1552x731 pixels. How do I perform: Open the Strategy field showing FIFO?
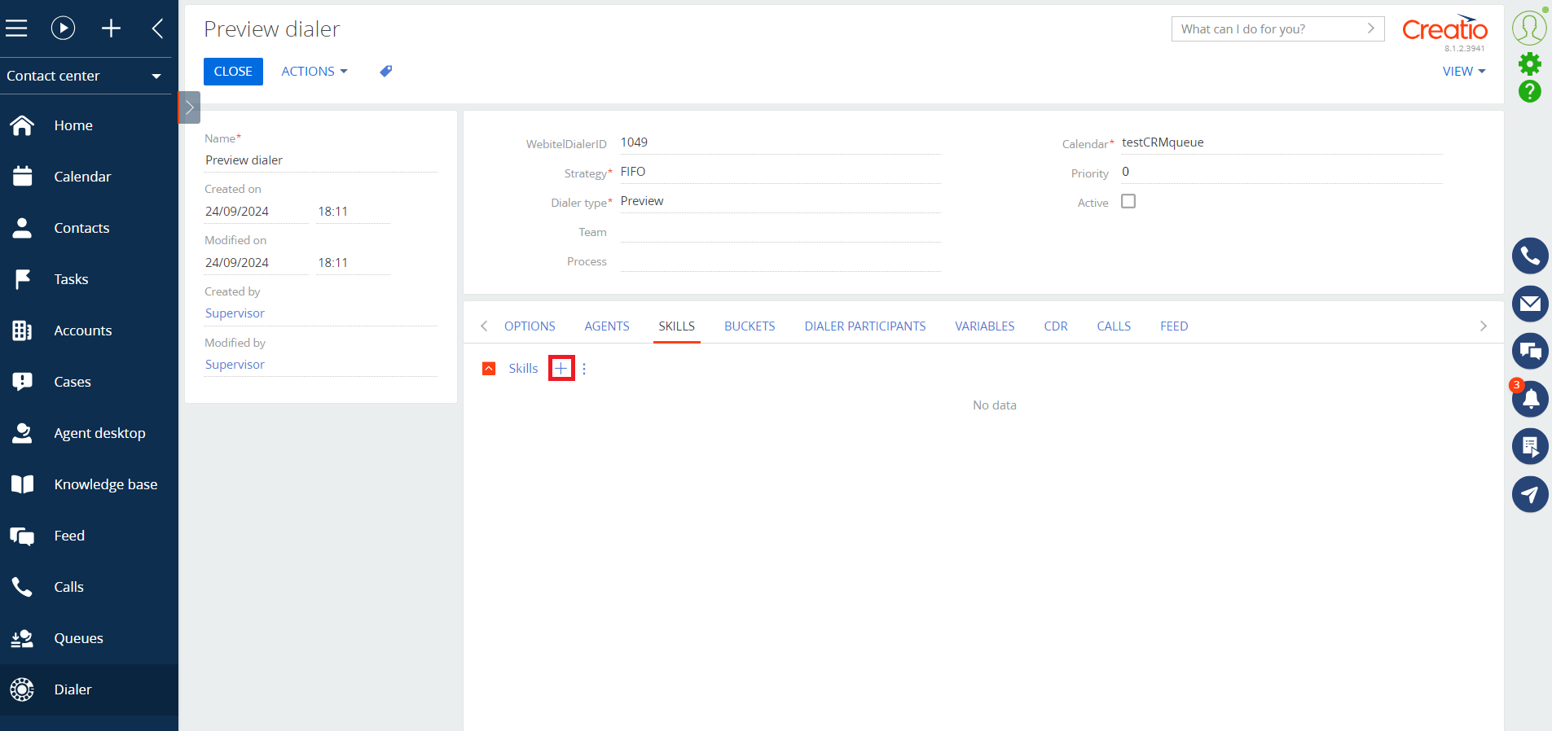[x=780, y=172]
